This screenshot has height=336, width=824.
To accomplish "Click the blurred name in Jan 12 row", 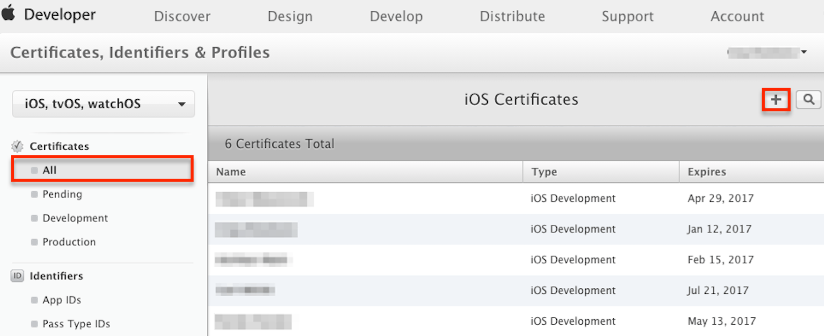I will (256, 230).
